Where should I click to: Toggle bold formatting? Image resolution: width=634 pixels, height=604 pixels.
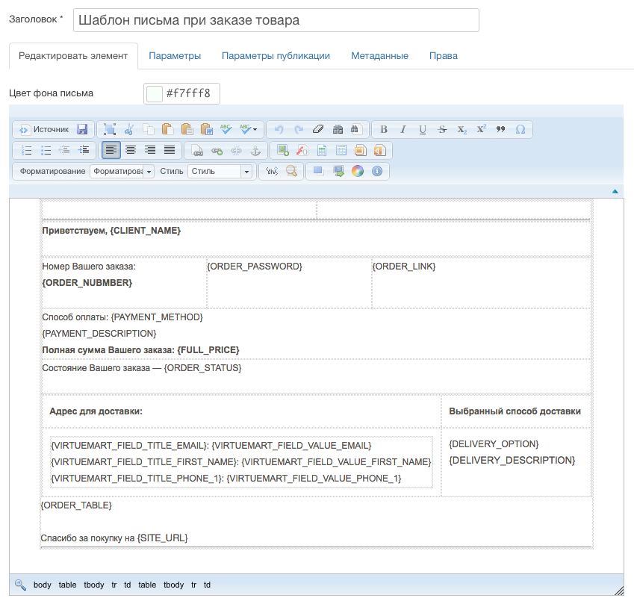(384, 129)
